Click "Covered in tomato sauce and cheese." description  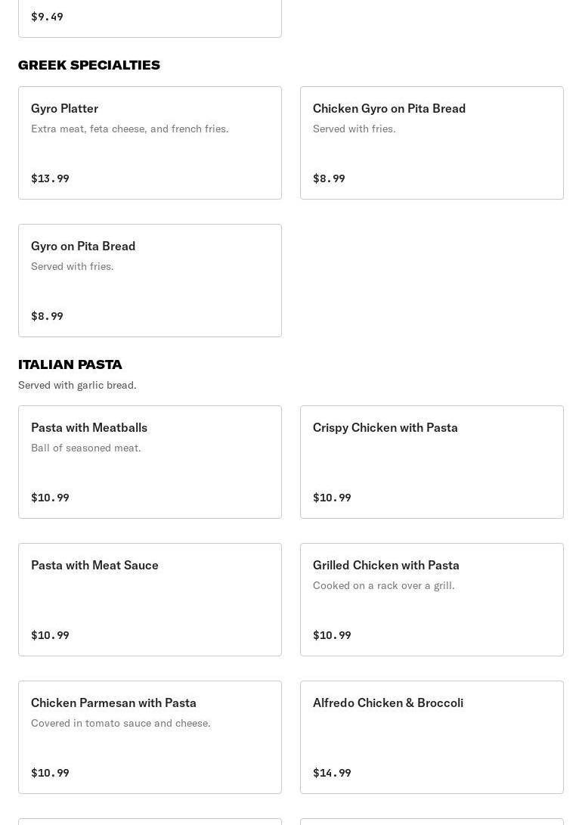tap(121, 723)
